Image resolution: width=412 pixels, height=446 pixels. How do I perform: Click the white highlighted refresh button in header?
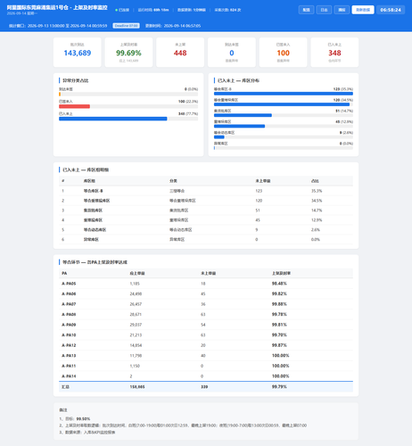363,10
